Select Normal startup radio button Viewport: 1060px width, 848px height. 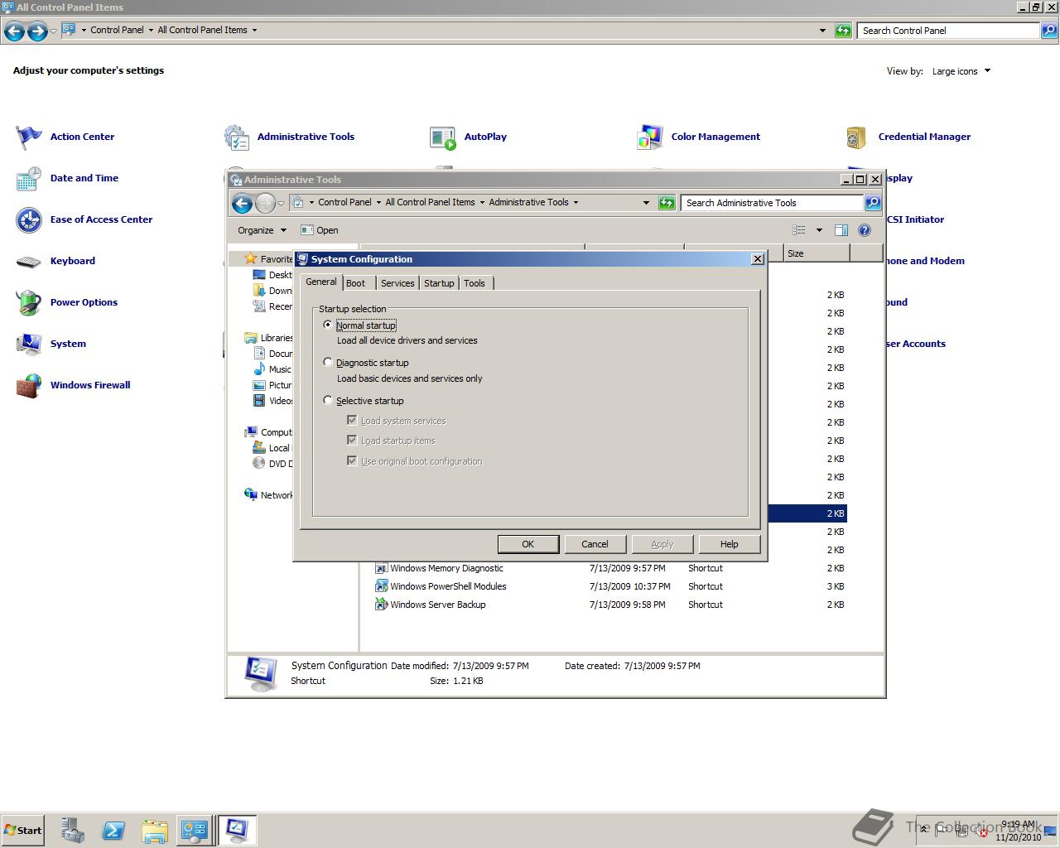[x=328, y=325]
